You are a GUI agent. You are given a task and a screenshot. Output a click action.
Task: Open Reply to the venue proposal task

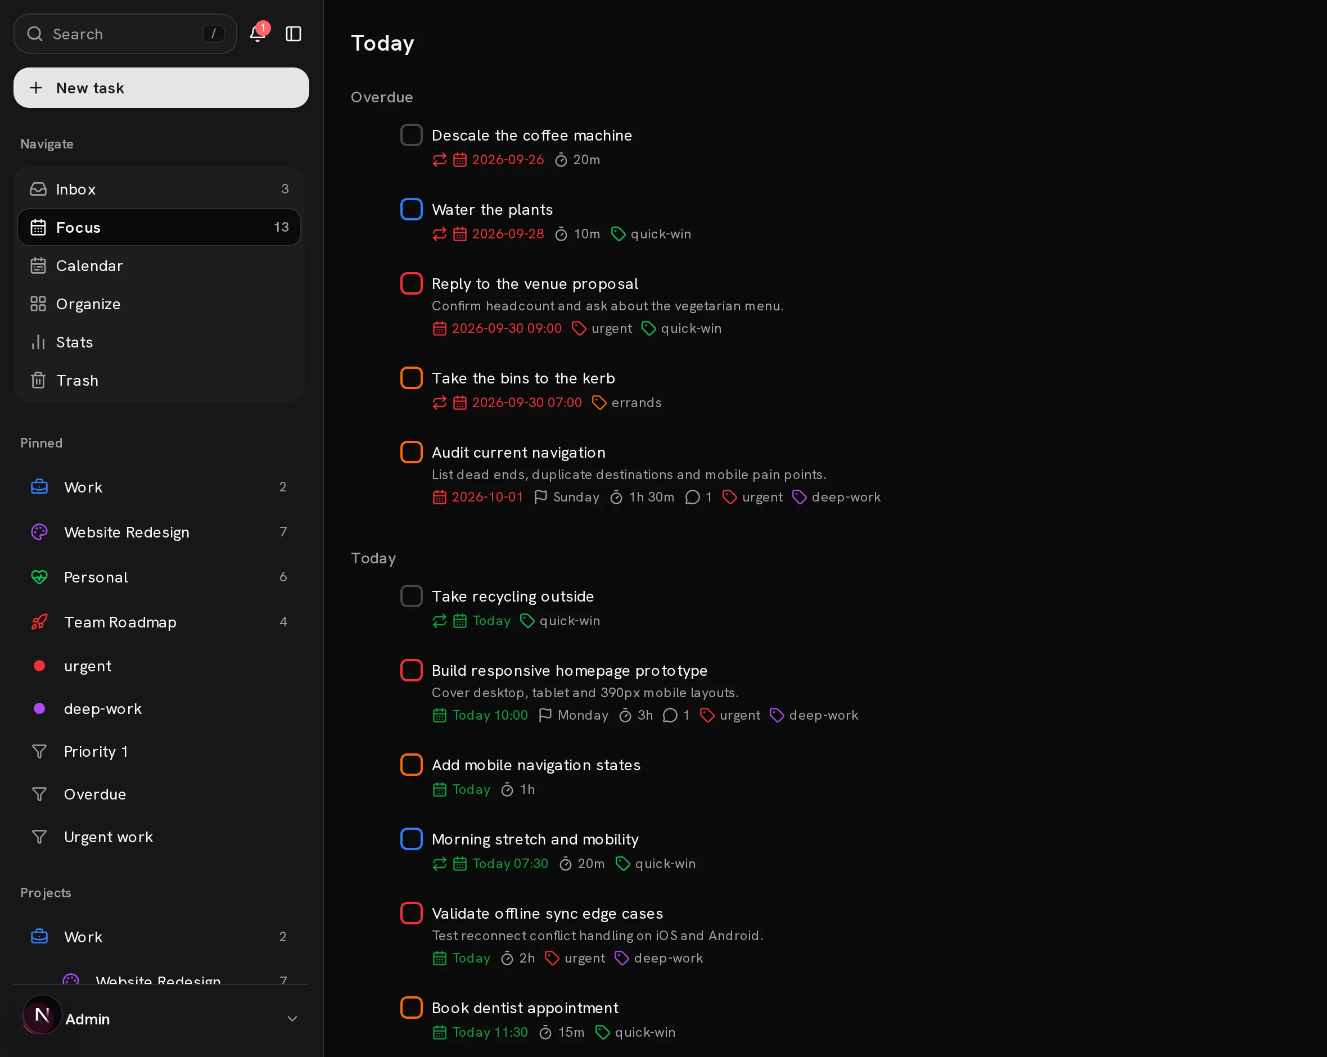pyautogui.click(x=535, y=284)
